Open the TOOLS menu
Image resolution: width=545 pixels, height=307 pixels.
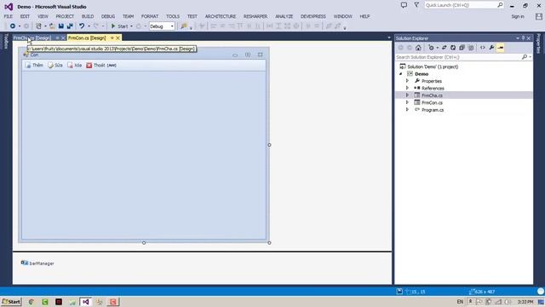coord(173,16)
